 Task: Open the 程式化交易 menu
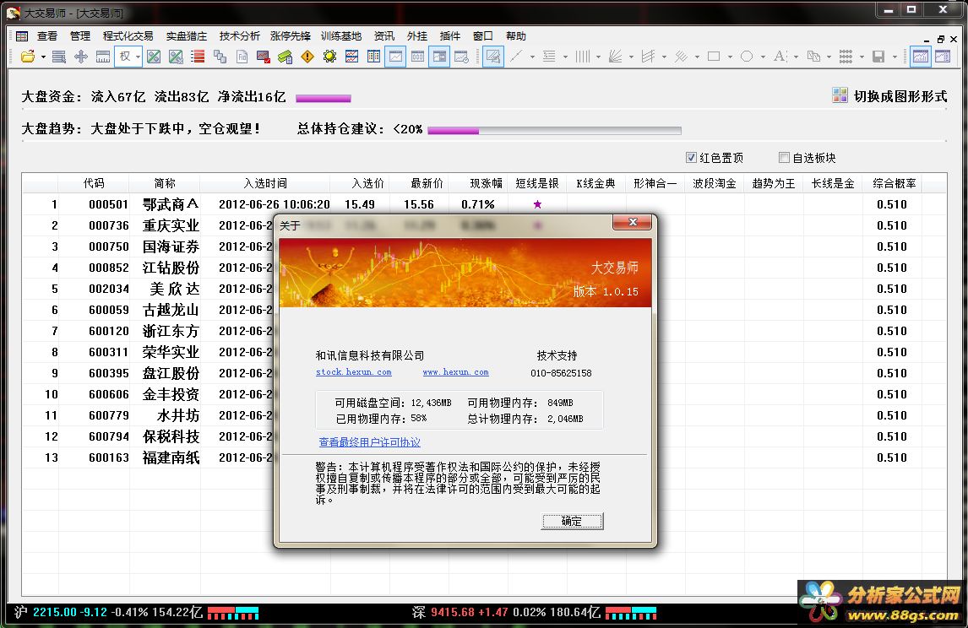128,35
